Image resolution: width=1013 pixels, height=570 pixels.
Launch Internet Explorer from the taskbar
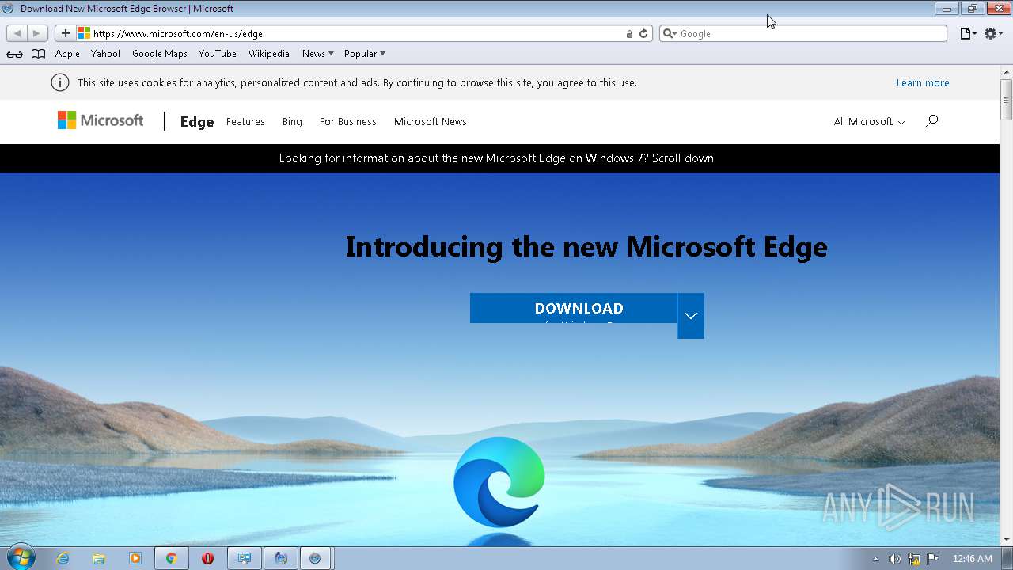tap(63, 558)
